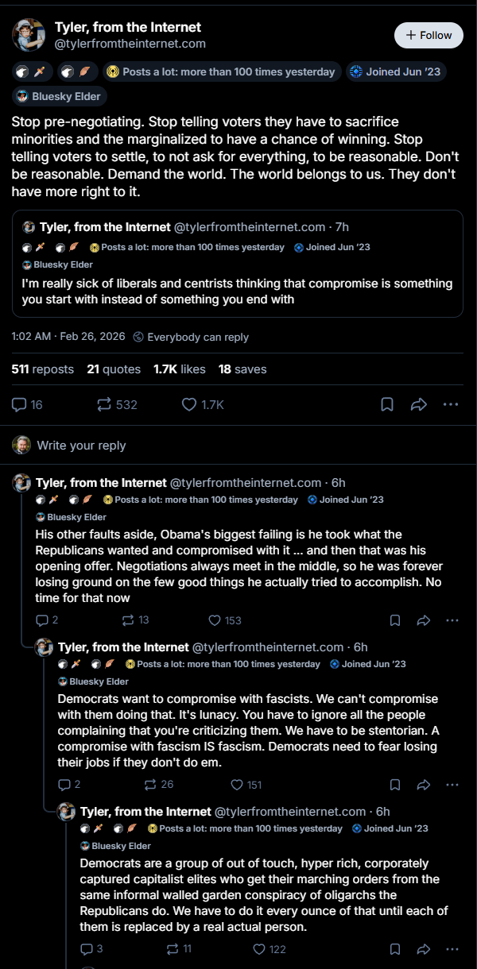Open options menu on the Obama reply
The image size is (477, 969).
(451, 620)
